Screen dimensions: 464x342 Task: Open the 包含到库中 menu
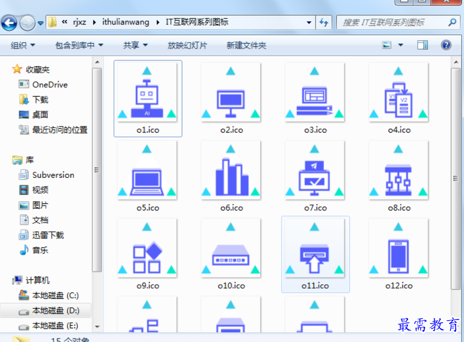[x=79, y=45]
